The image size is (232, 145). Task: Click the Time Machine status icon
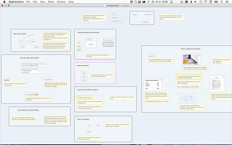tap(201, 2)
